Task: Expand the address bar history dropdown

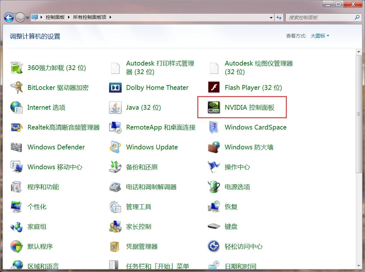Action: (271, 17)
